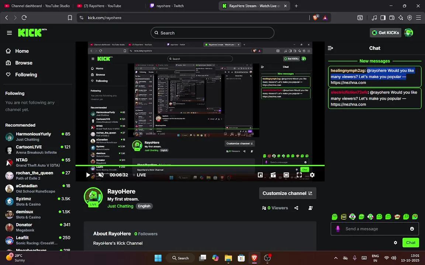Jump to LIVE in the player

139,175
